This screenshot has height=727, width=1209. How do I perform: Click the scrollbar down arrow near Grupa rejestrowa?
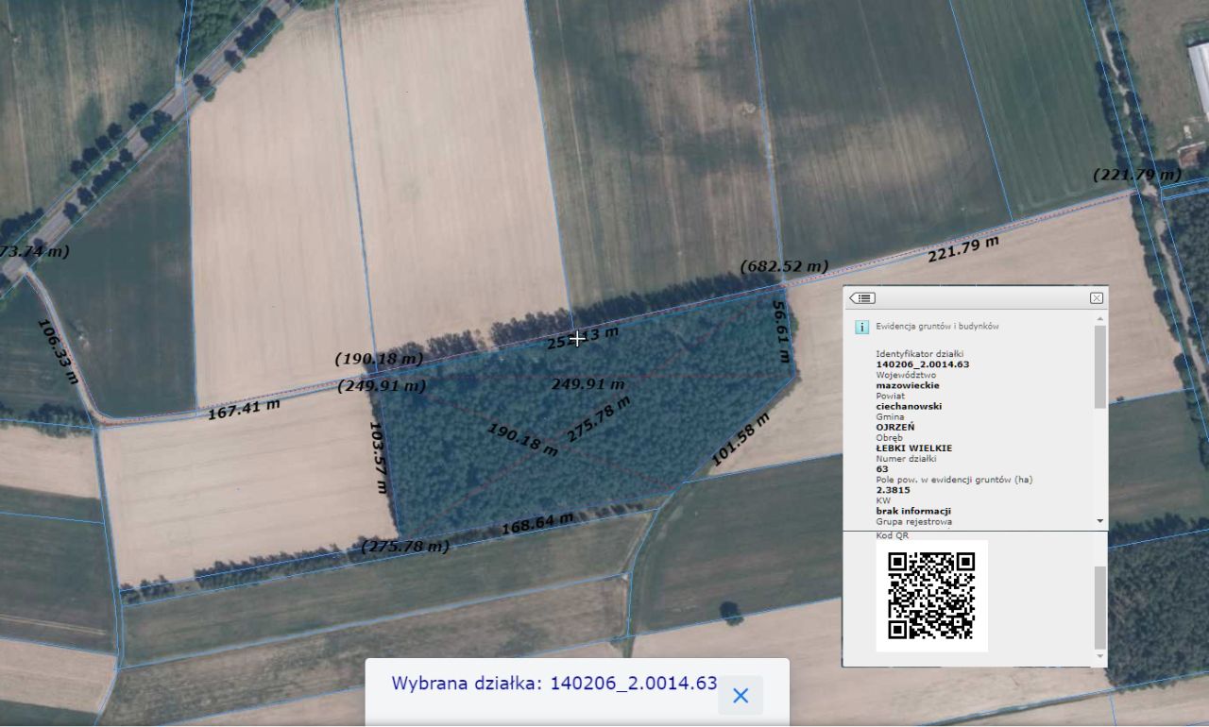coord(1098,520)
